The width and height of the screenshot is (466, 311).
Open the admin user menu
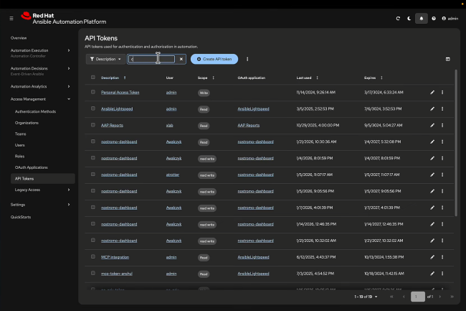pyautogui.click(x=450, y=19)
